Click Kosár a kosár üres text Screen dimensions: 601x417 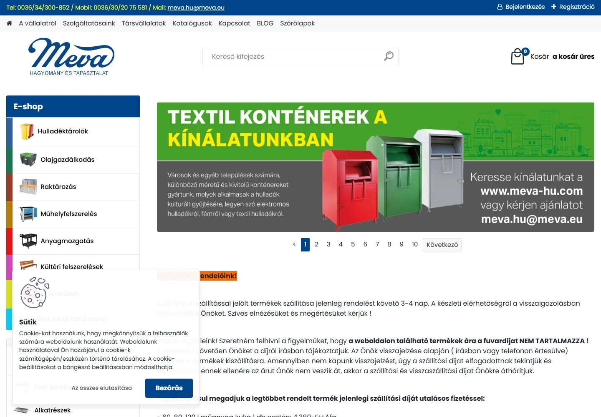point(562,56)
